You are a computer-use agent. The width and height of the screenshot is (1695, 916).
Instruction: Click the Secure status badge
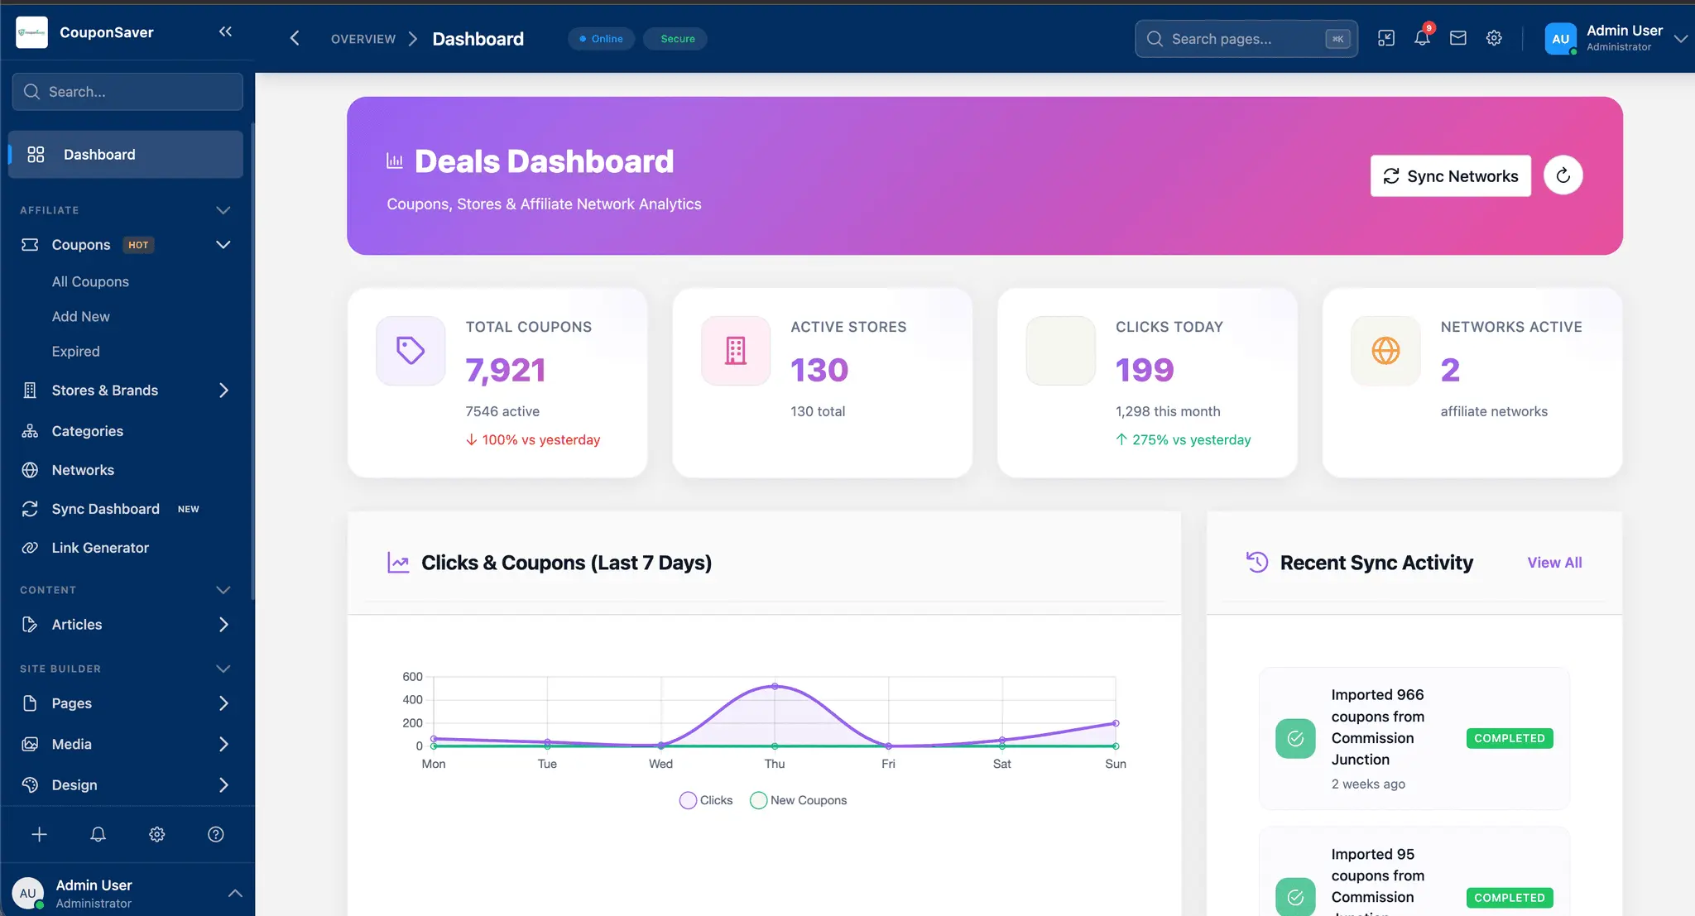(x=677, y=38)
